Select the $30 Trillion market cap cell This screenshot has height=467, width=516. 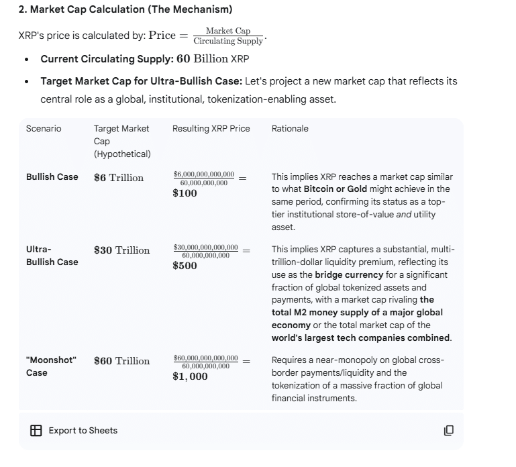pos(121,250)
